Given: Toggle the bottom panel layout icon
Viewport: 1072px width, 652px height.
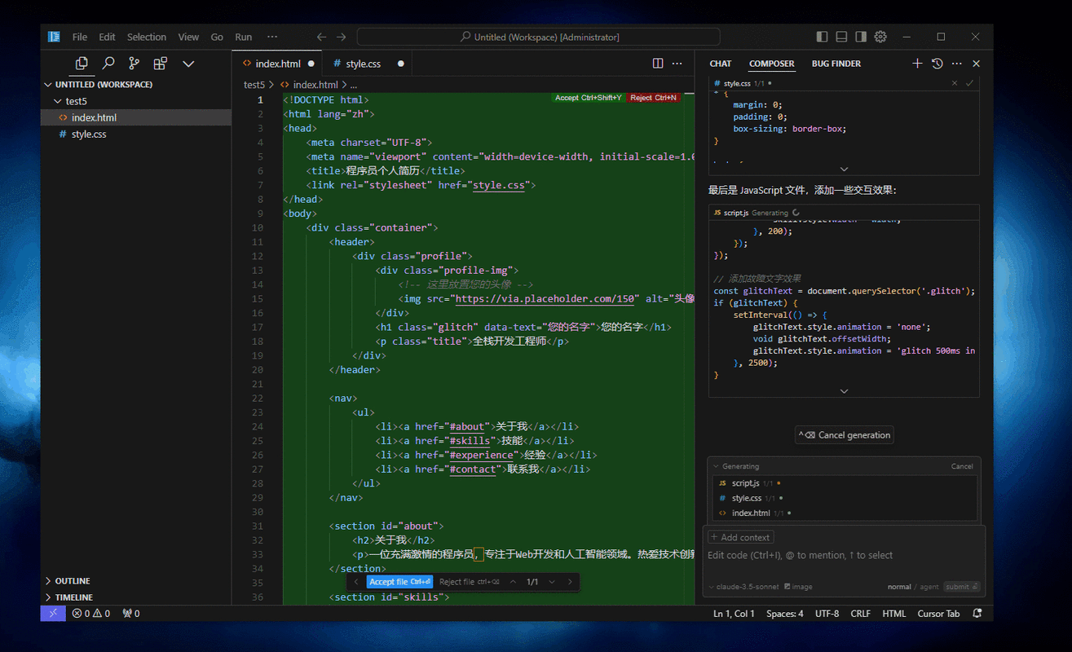Looking at the screenshot, I should pyautogui.click(x=841, y=37).
